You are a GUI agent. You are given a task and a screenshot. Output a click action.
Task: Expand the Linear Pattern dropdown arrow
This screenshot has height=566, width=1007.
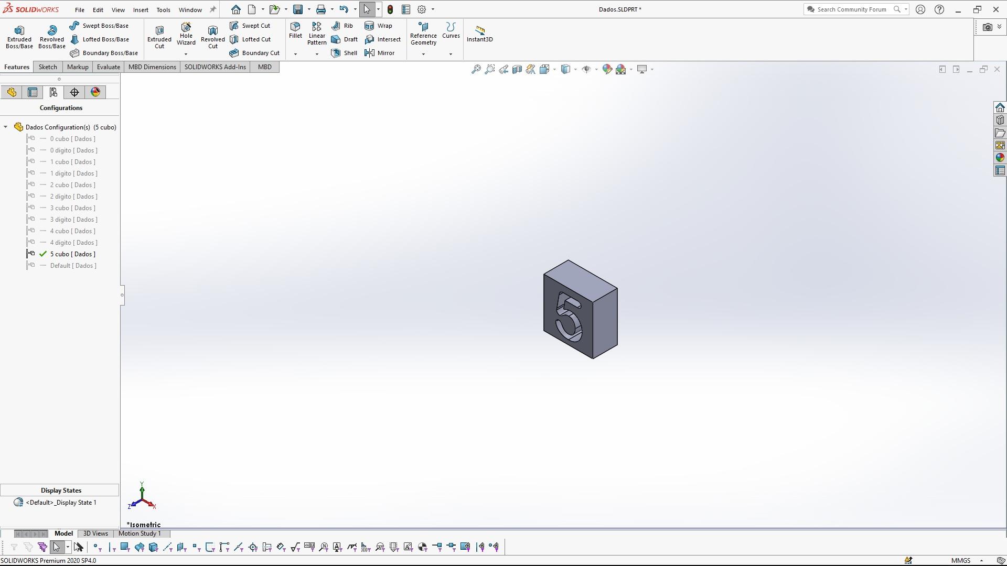tap(317, 54)
